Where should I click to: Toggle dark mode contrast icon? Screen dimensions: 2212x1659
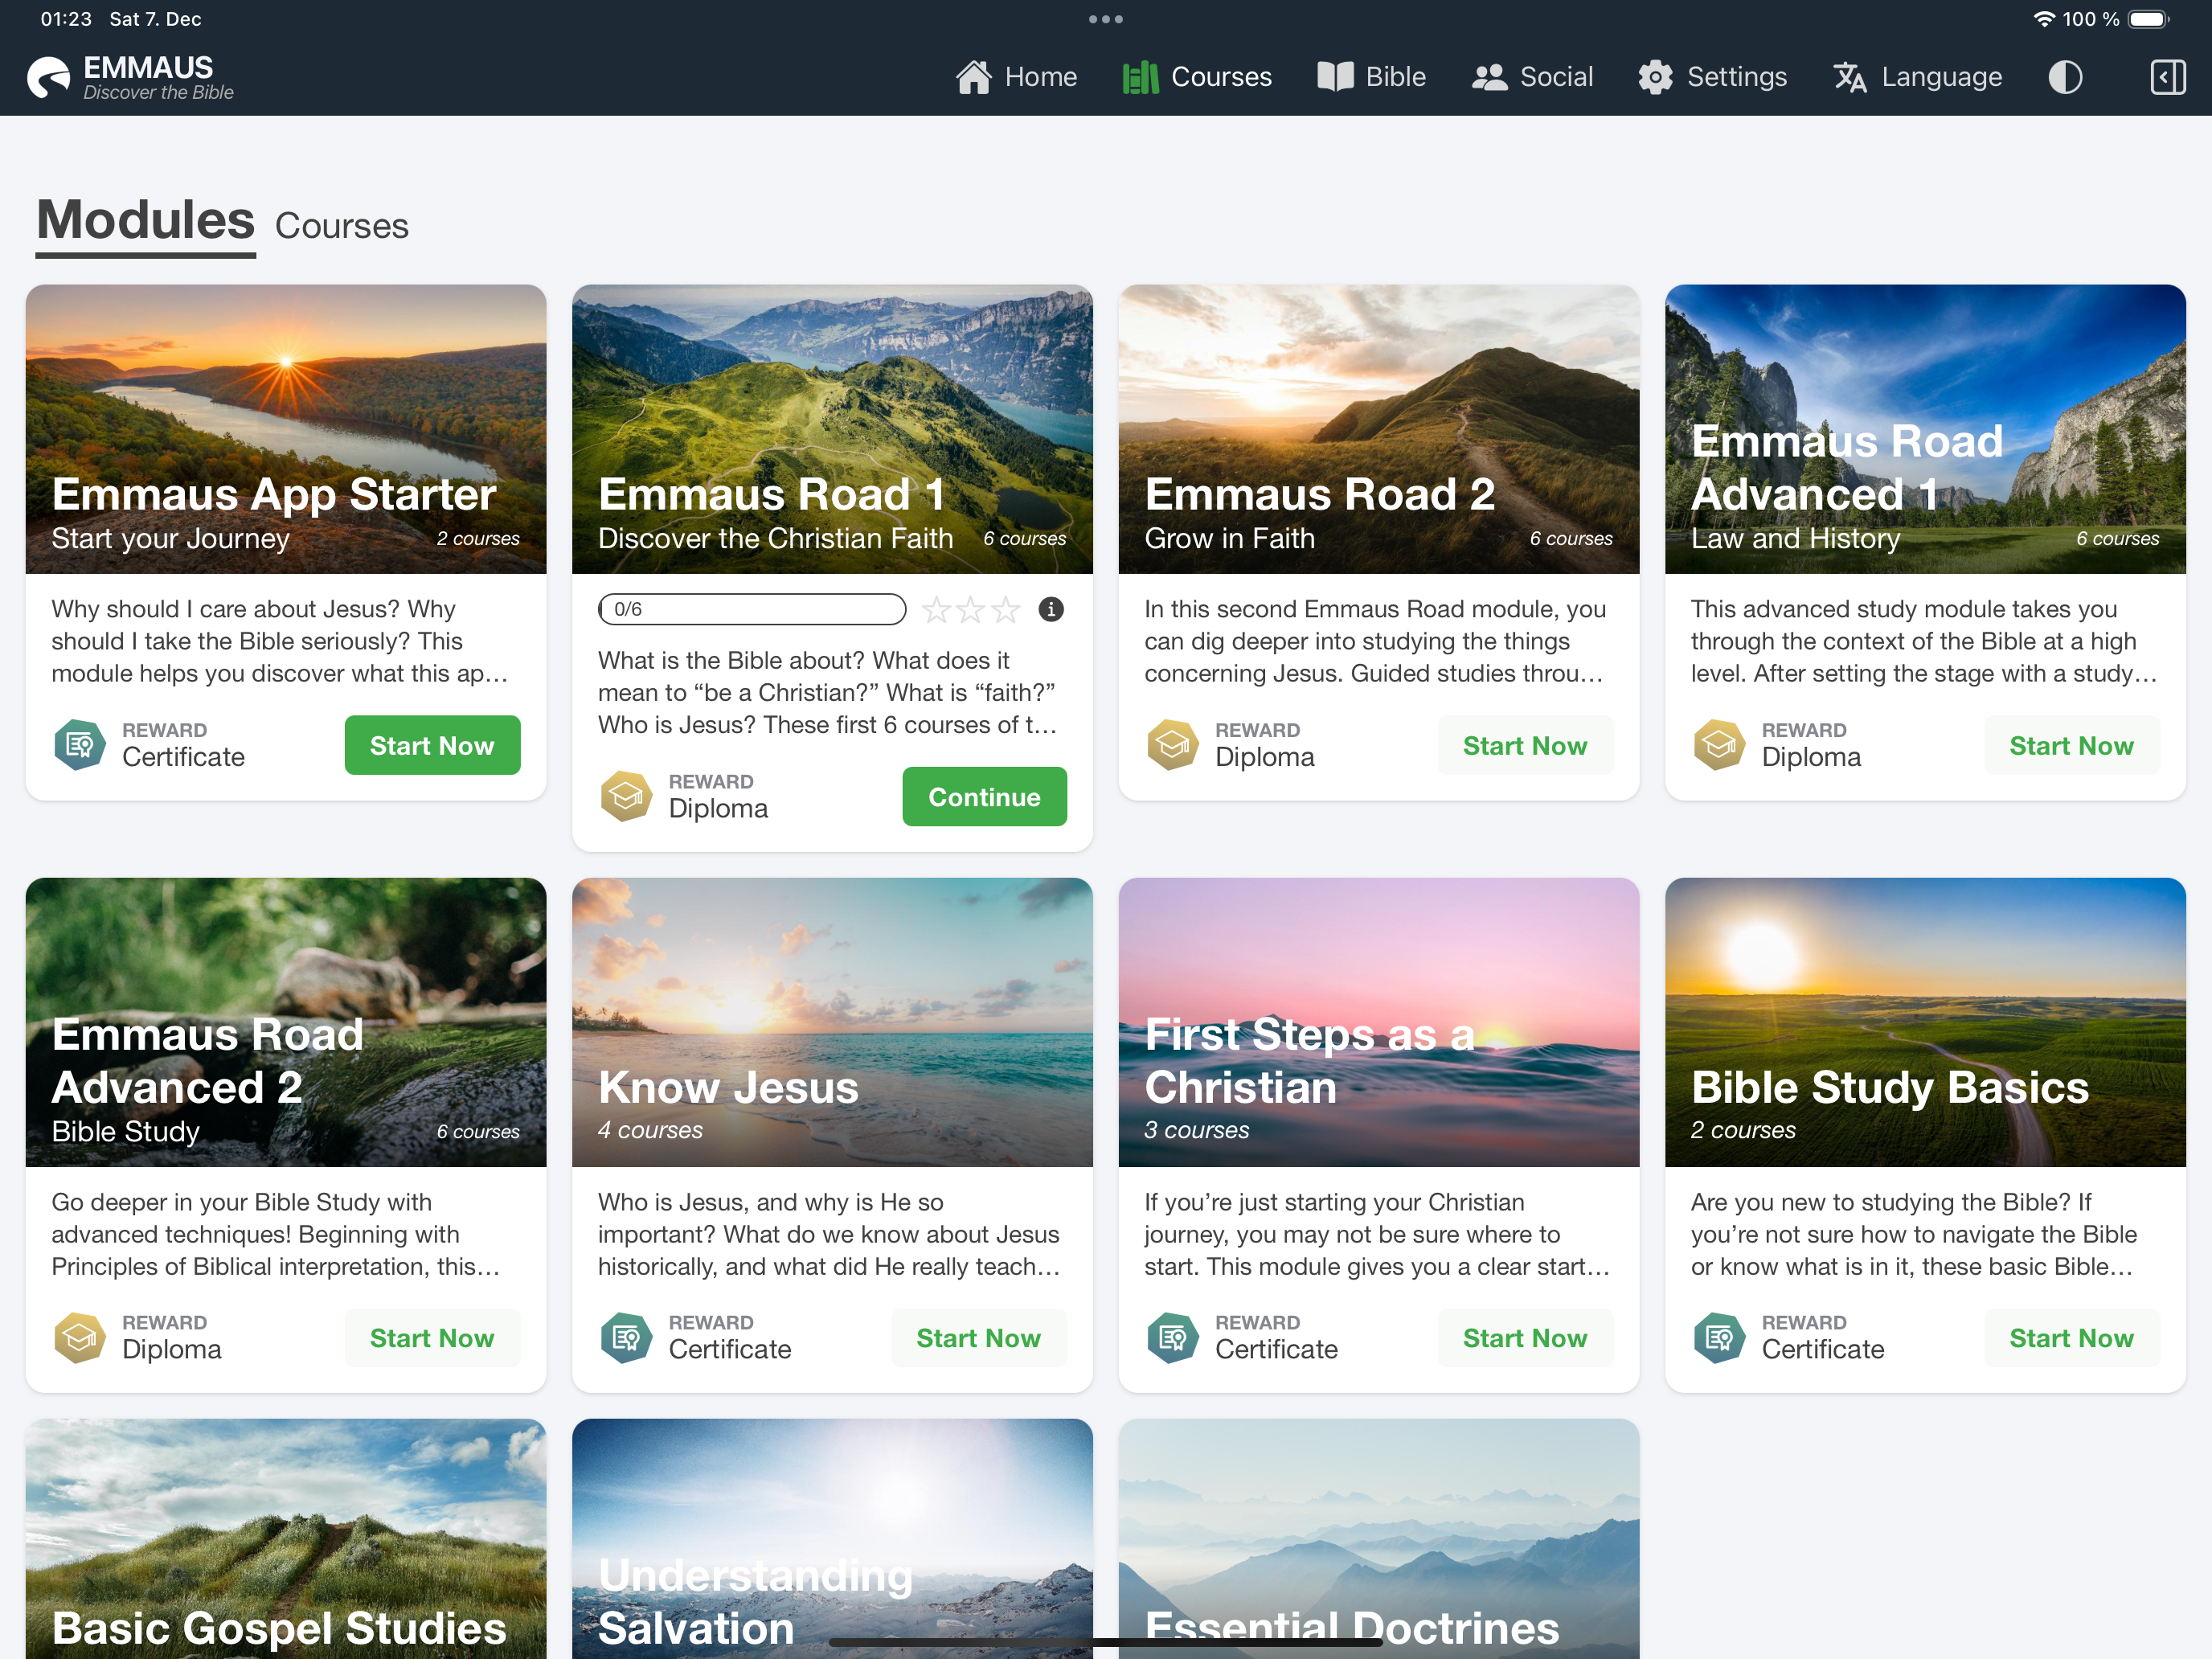tap(2065, 77)
